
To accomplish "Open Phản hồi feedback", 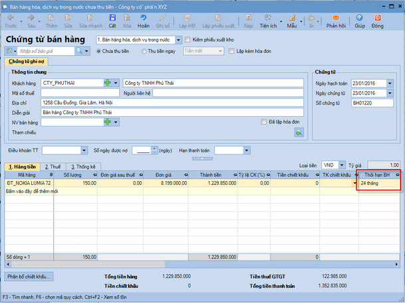I will pos(336,21).
